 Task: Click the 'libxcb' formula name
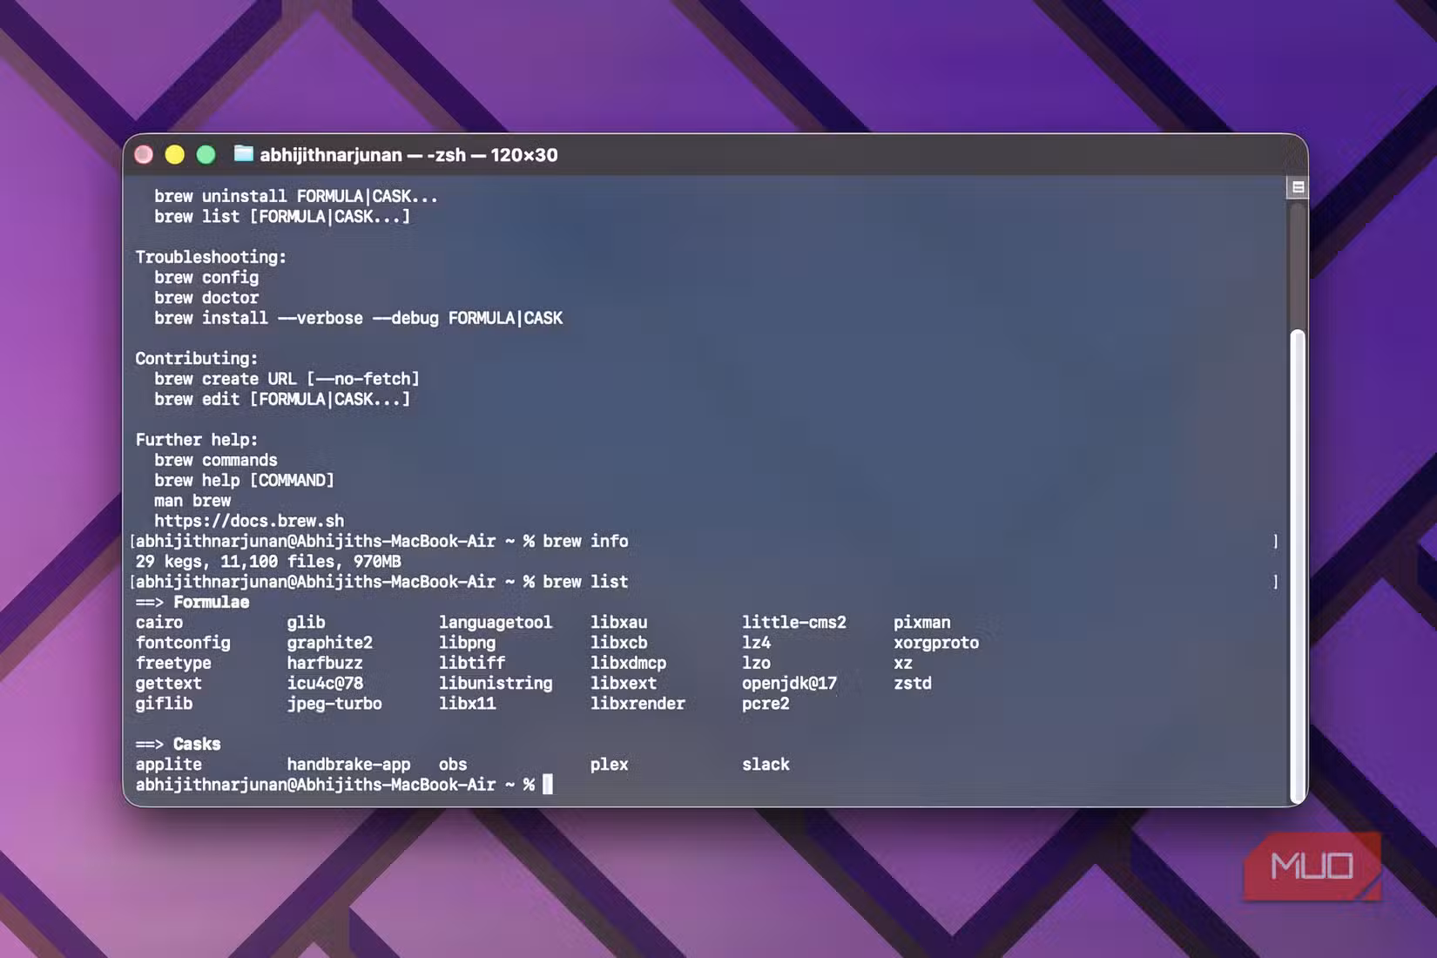(618, 643)
